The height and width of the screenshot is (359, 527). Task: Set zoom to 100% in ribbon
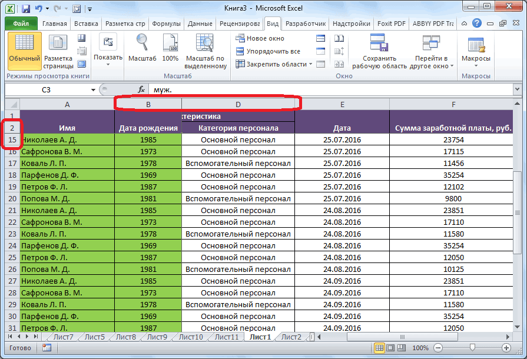pos(170,49)
